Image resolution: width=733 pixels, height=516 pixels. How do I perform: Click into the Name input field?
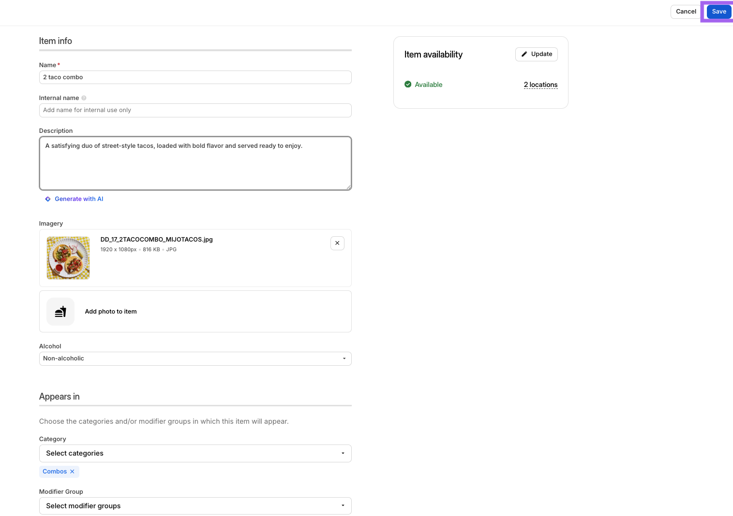(195, 77)
